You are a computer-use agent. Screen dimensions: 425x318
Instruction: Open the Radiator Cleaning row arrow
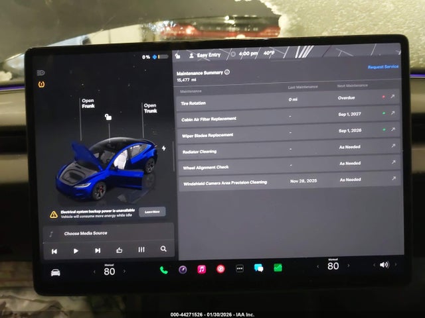click(393, 146)
